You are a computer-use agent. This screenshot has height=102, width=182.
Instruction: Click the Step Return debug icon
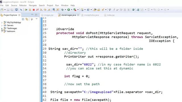(49, 10)
